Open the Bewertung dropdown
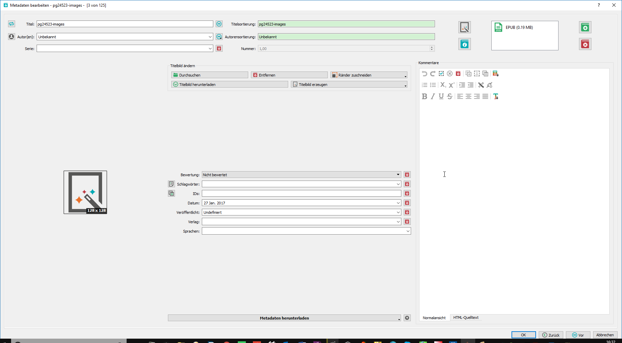 point(398,175)
